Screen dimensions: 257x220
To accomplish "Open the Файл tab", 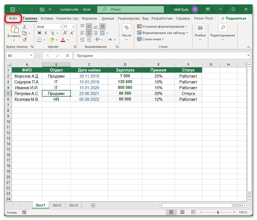I will 13,18.
